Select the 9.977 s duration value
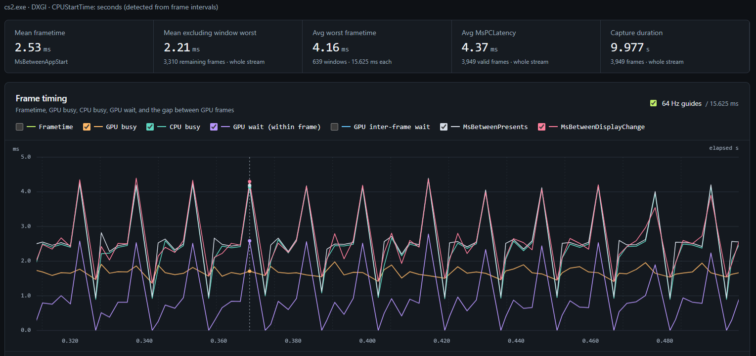756x356 pixels. 630,47
